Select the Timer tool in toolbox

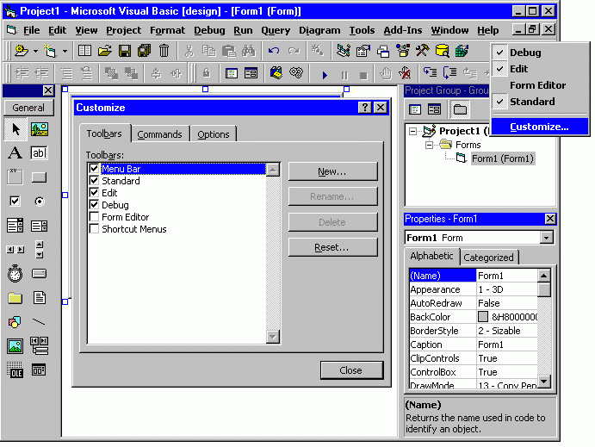point(15,273)
